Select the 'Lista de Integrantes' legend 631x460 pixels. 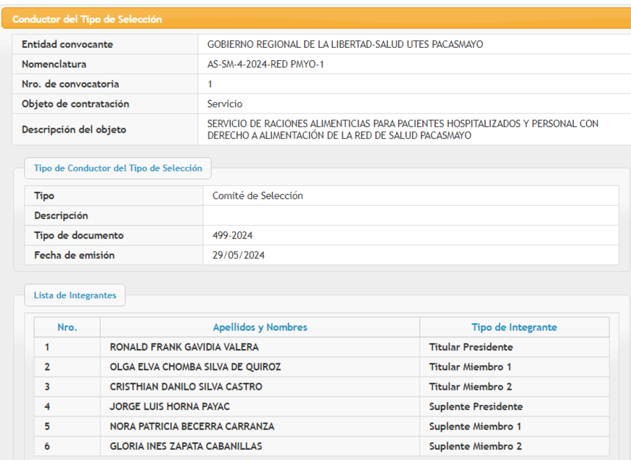[x=75, y=295]
